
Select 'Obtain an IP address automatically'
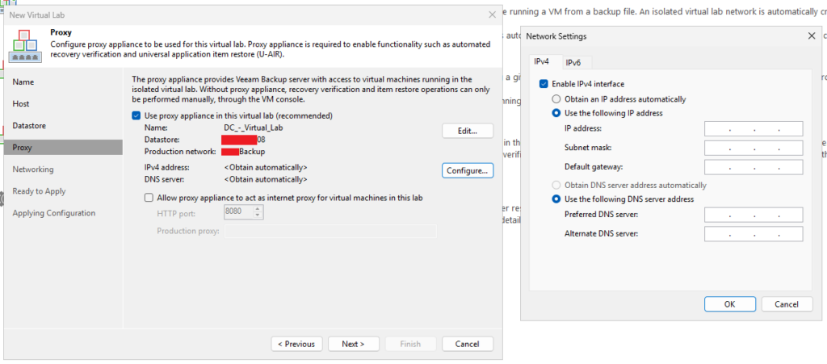pyautogui.click(x=556, y=99)
